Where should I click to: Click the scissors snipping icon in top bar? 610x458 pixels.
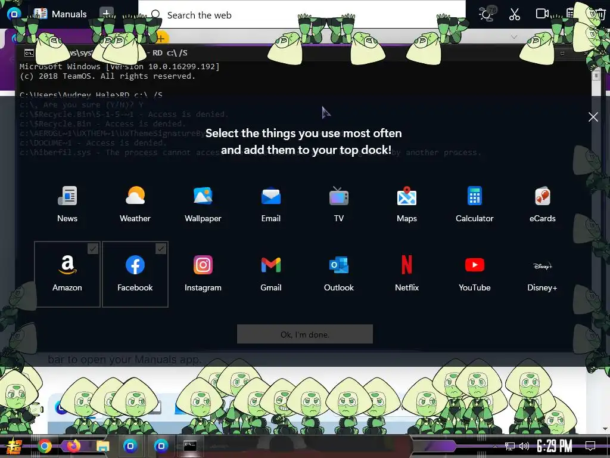[x=514, y=14]
